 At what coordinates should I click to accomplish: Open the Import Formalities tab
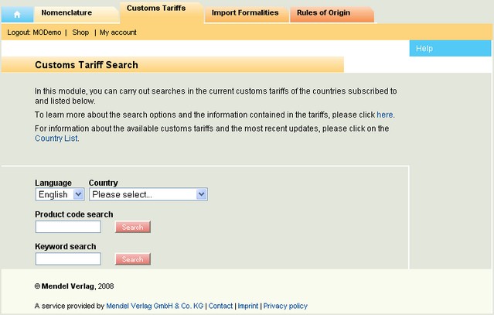[x=247, y=14]
